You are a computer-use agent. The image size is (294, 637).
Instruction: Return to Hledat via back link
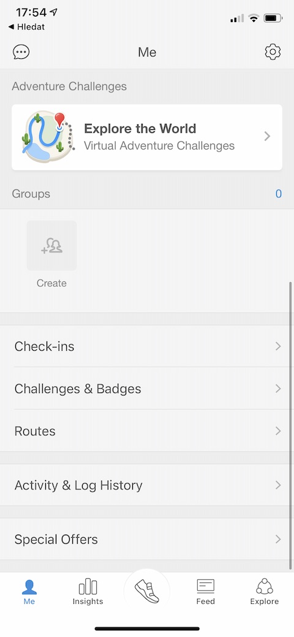tap(26, 27)
